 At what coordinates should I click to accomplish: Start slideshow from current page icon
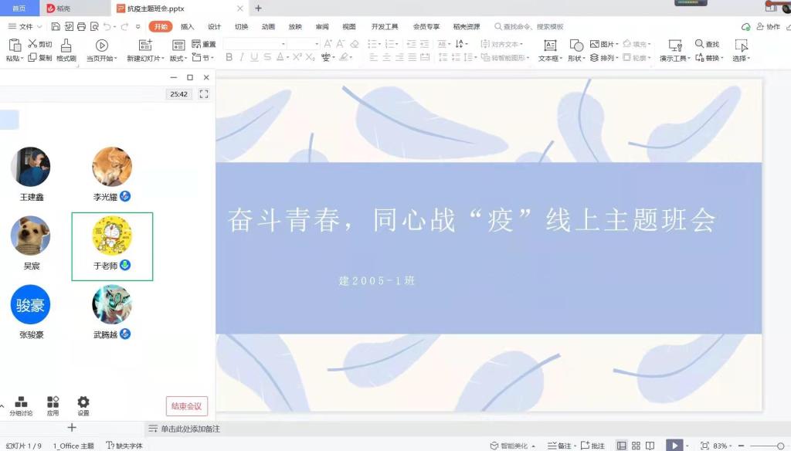pos(101,46)
